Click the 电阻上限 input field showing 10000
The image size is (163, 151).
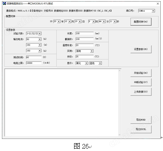34,63
